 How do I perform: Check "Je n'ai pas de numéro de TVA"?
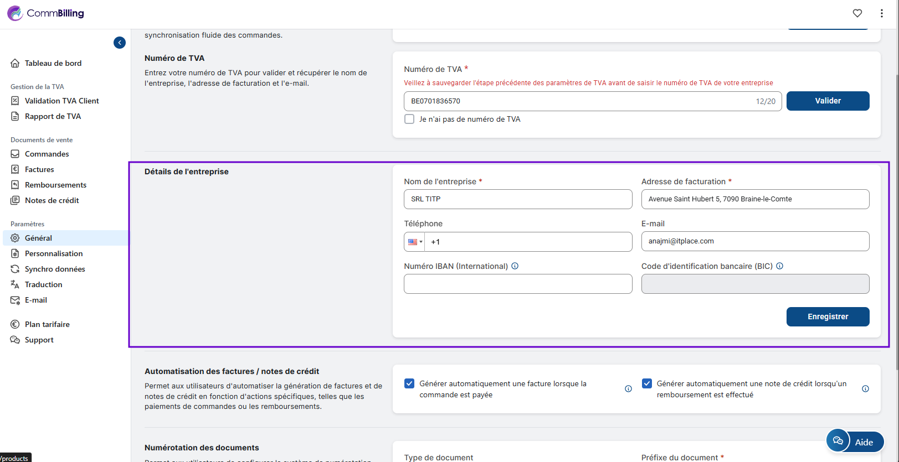[409, 119]
